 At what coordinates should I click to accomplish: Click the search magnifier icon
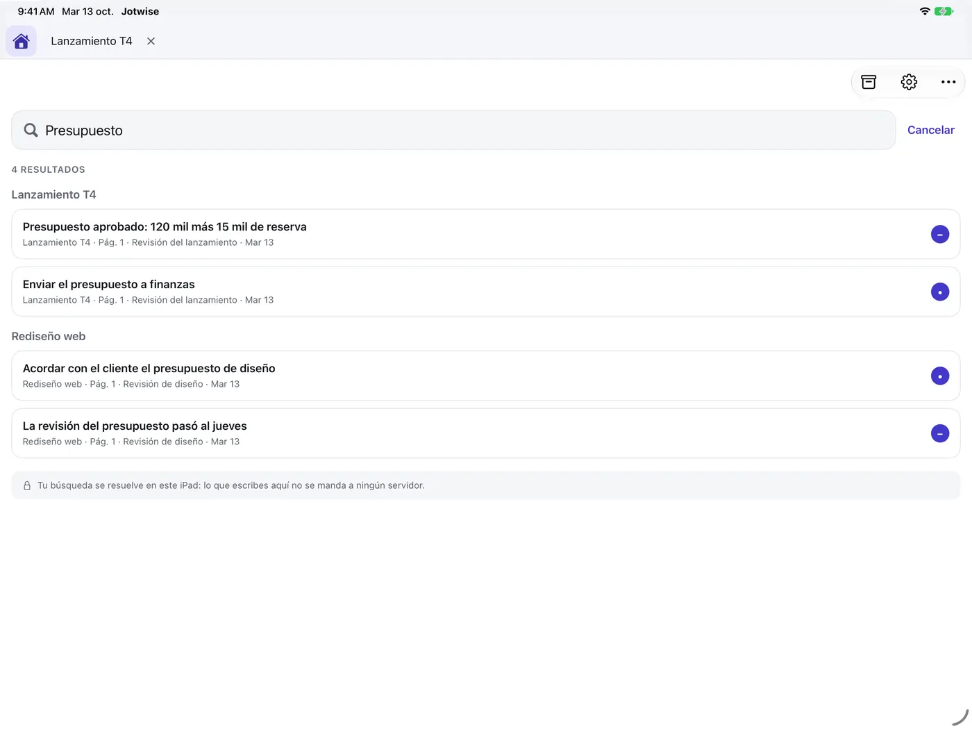pyautogui.click(x=31, y=130)
